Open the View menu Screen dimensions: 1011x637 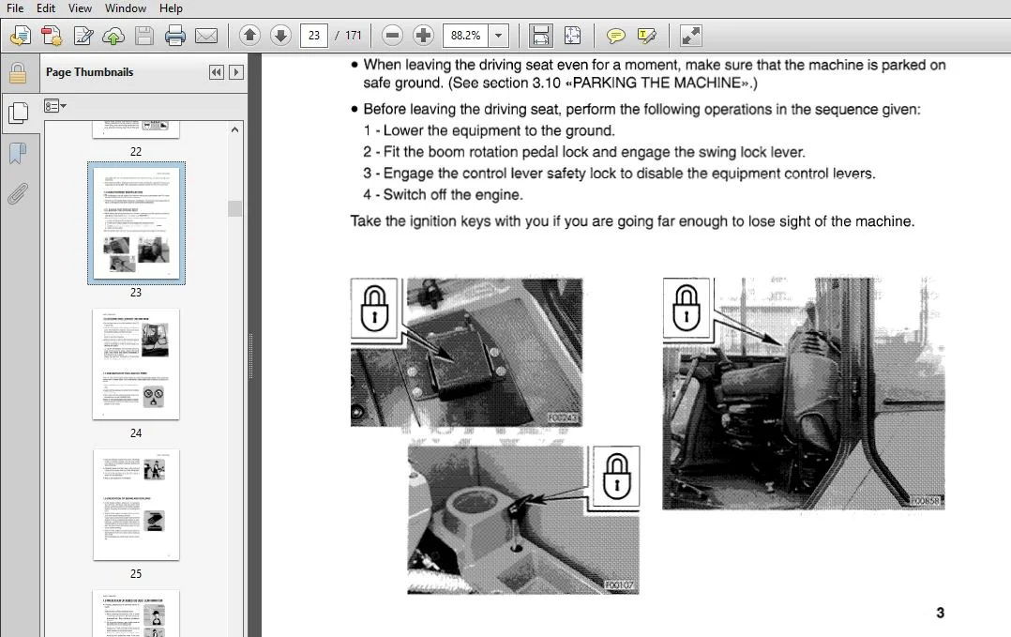pos(80,8)
